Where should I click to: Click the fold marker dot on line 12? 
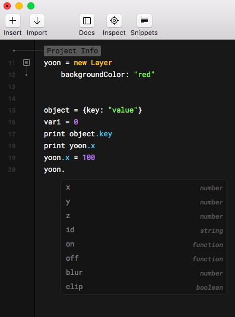click(26, 75)
